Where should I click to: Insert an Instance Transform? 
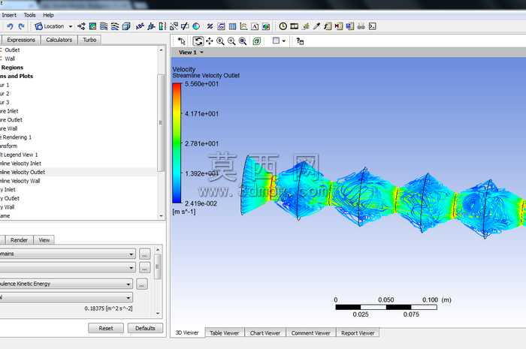tap(174, 26)
